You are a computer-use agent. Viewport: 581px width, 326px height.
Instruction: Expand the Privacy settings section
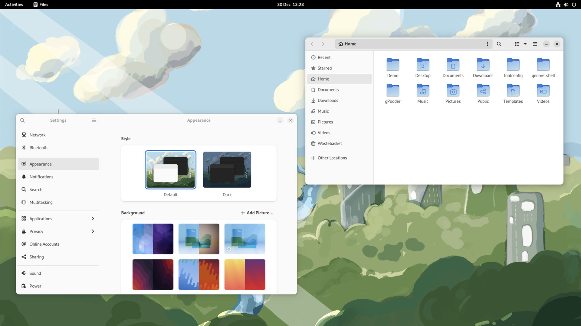coord(36,231)
